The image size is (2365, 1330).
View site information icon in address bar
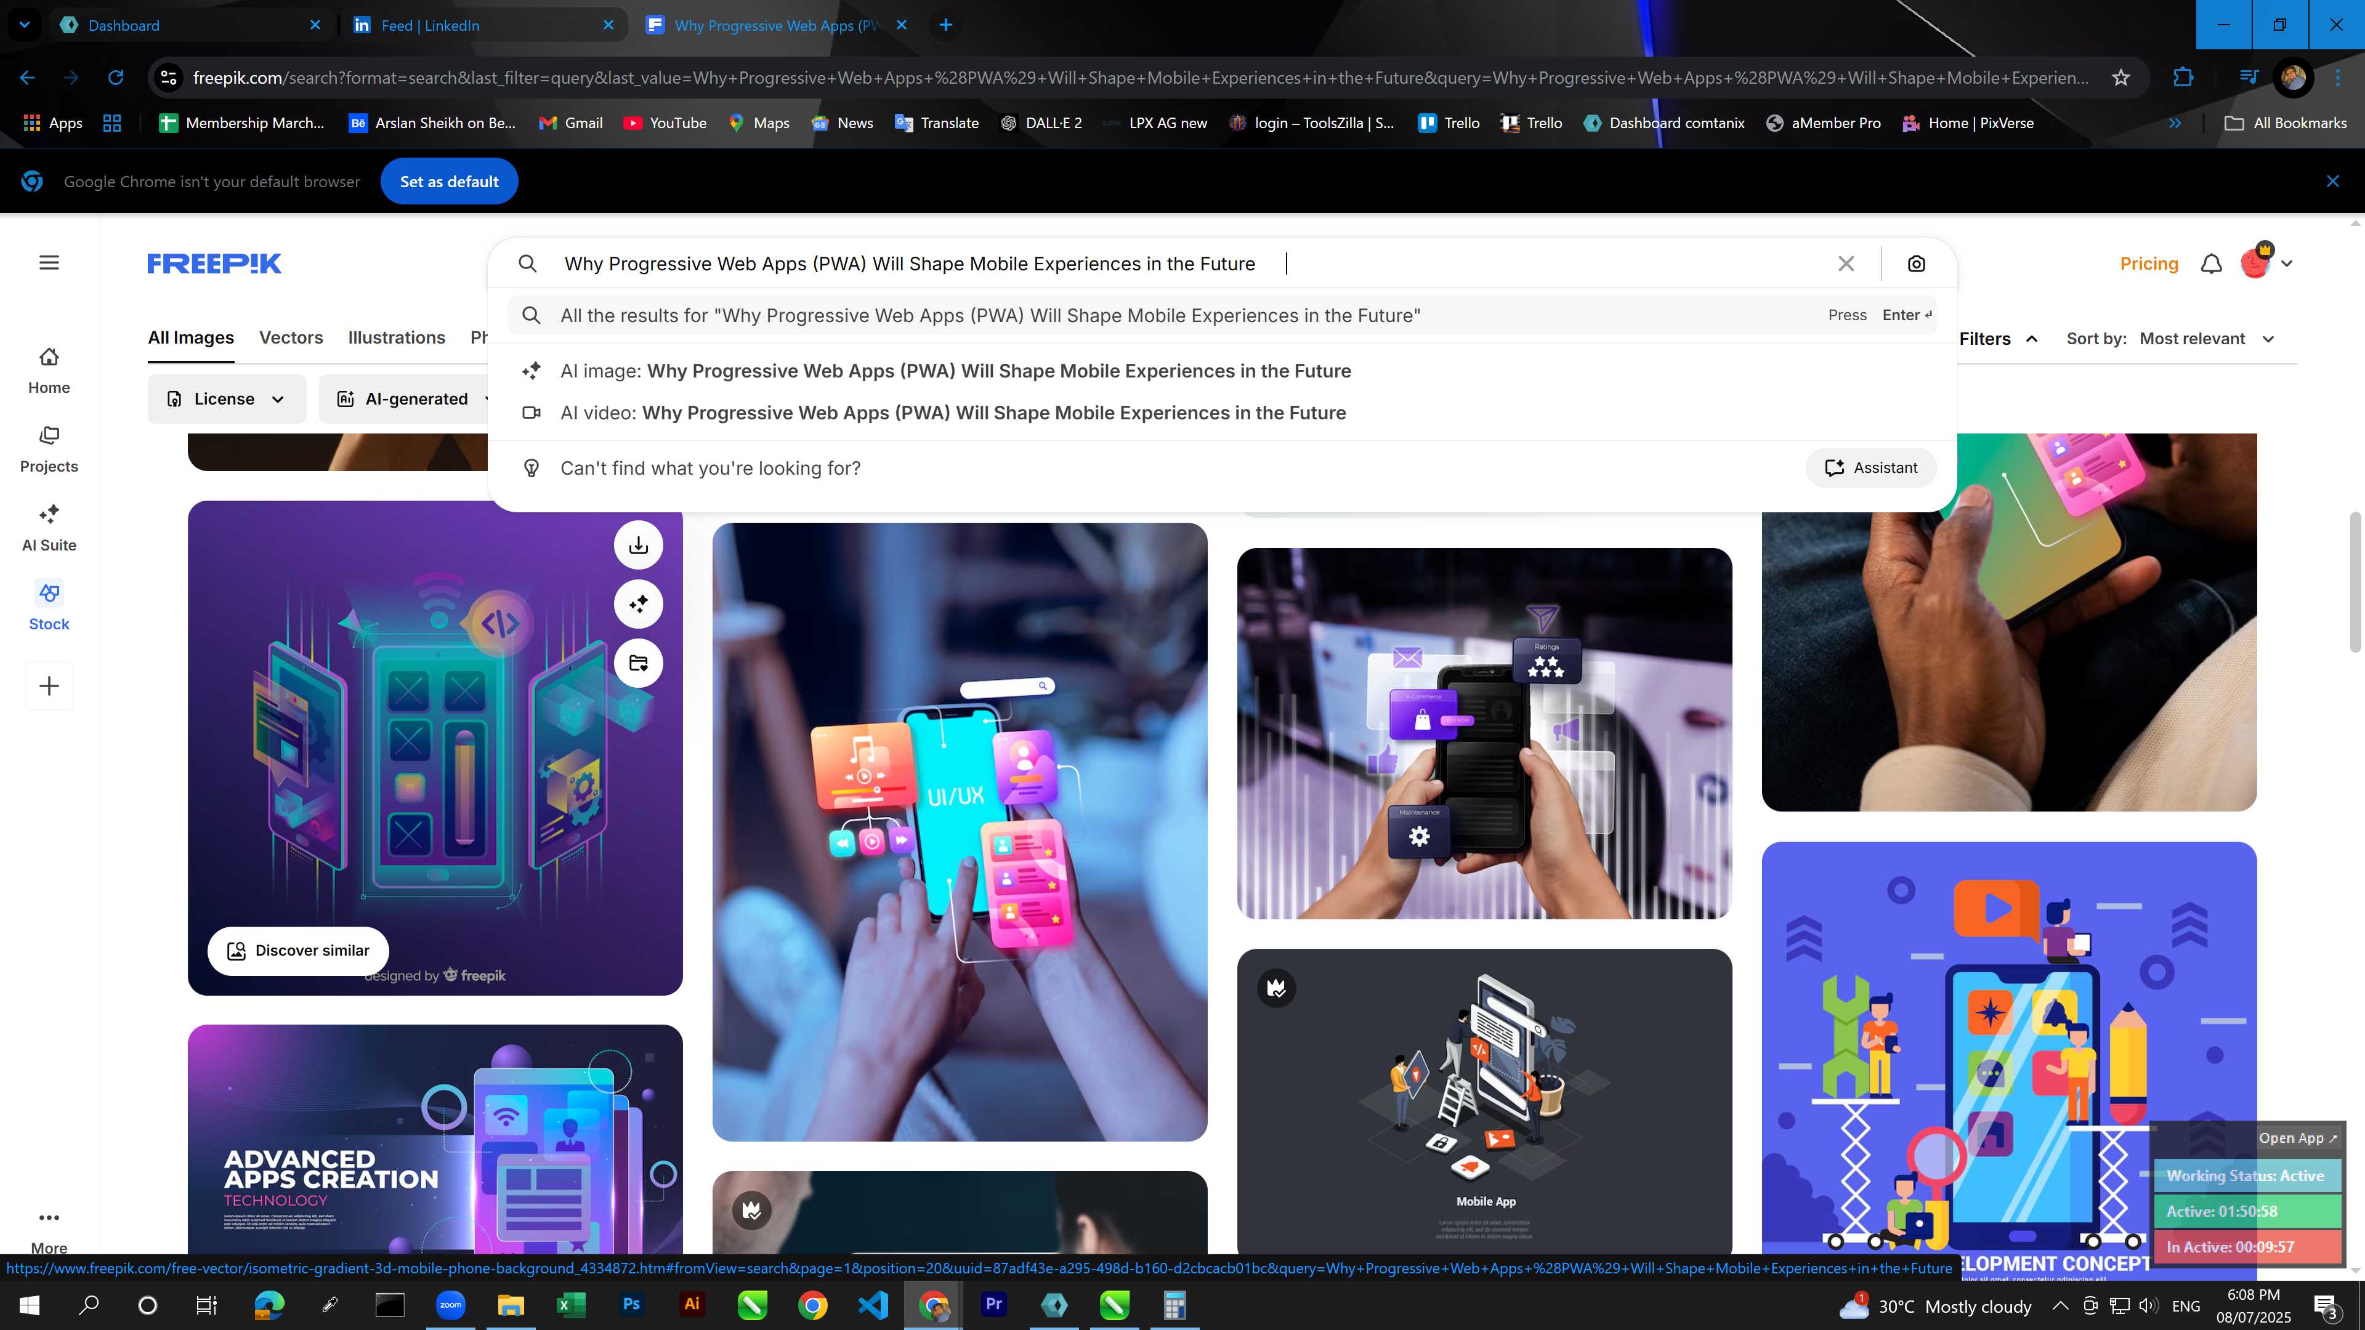169,78
